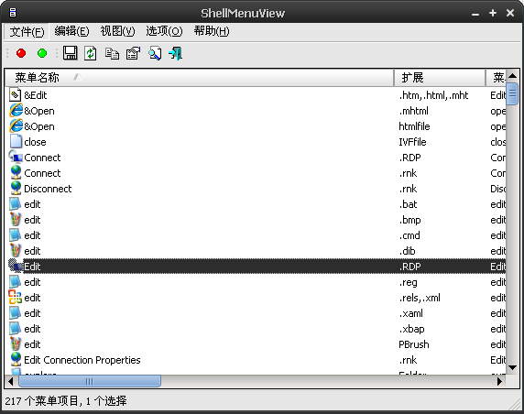Open the 视图(V) menu
This screenshot has width=524, height=414.
coord(117,31)
